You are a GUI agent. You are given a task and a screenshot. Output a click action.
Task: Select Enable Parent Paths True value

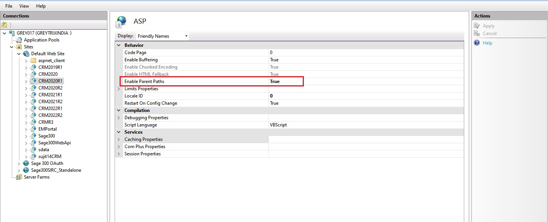pyautogui.click(x=275, y=81)
